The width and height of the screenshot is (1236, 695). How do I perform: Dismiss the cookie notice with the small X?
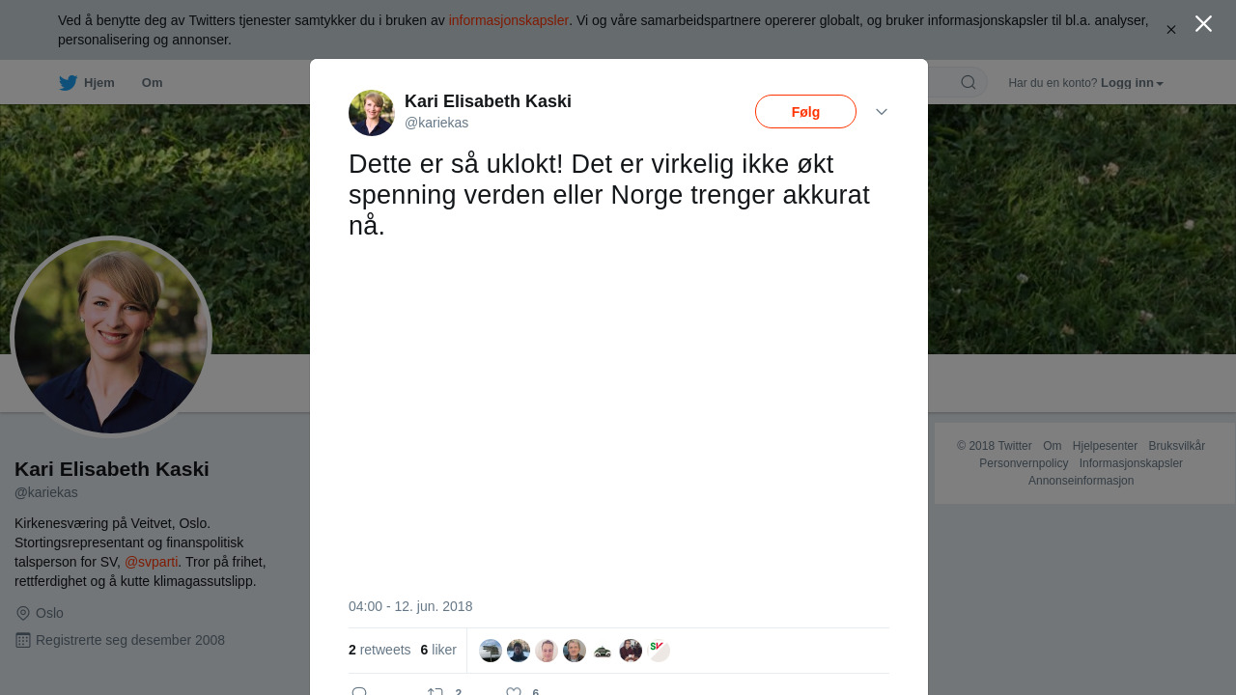point(1170,30)
